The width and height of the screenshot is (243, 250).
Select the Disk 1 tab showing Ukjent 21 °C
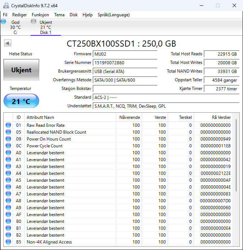(46, 27)
